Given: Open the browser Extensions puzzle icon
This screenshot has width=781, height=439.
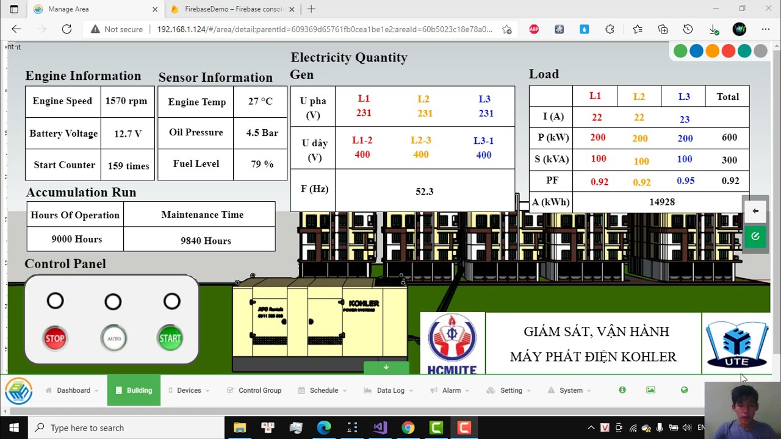Looking at the screenshot, I should pos(610,29).
